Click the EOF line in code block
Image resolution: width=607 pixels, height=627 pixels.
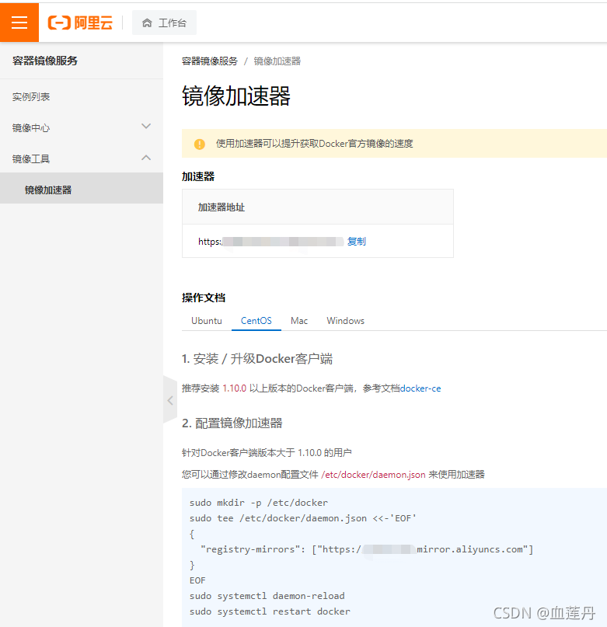(197, 580)
